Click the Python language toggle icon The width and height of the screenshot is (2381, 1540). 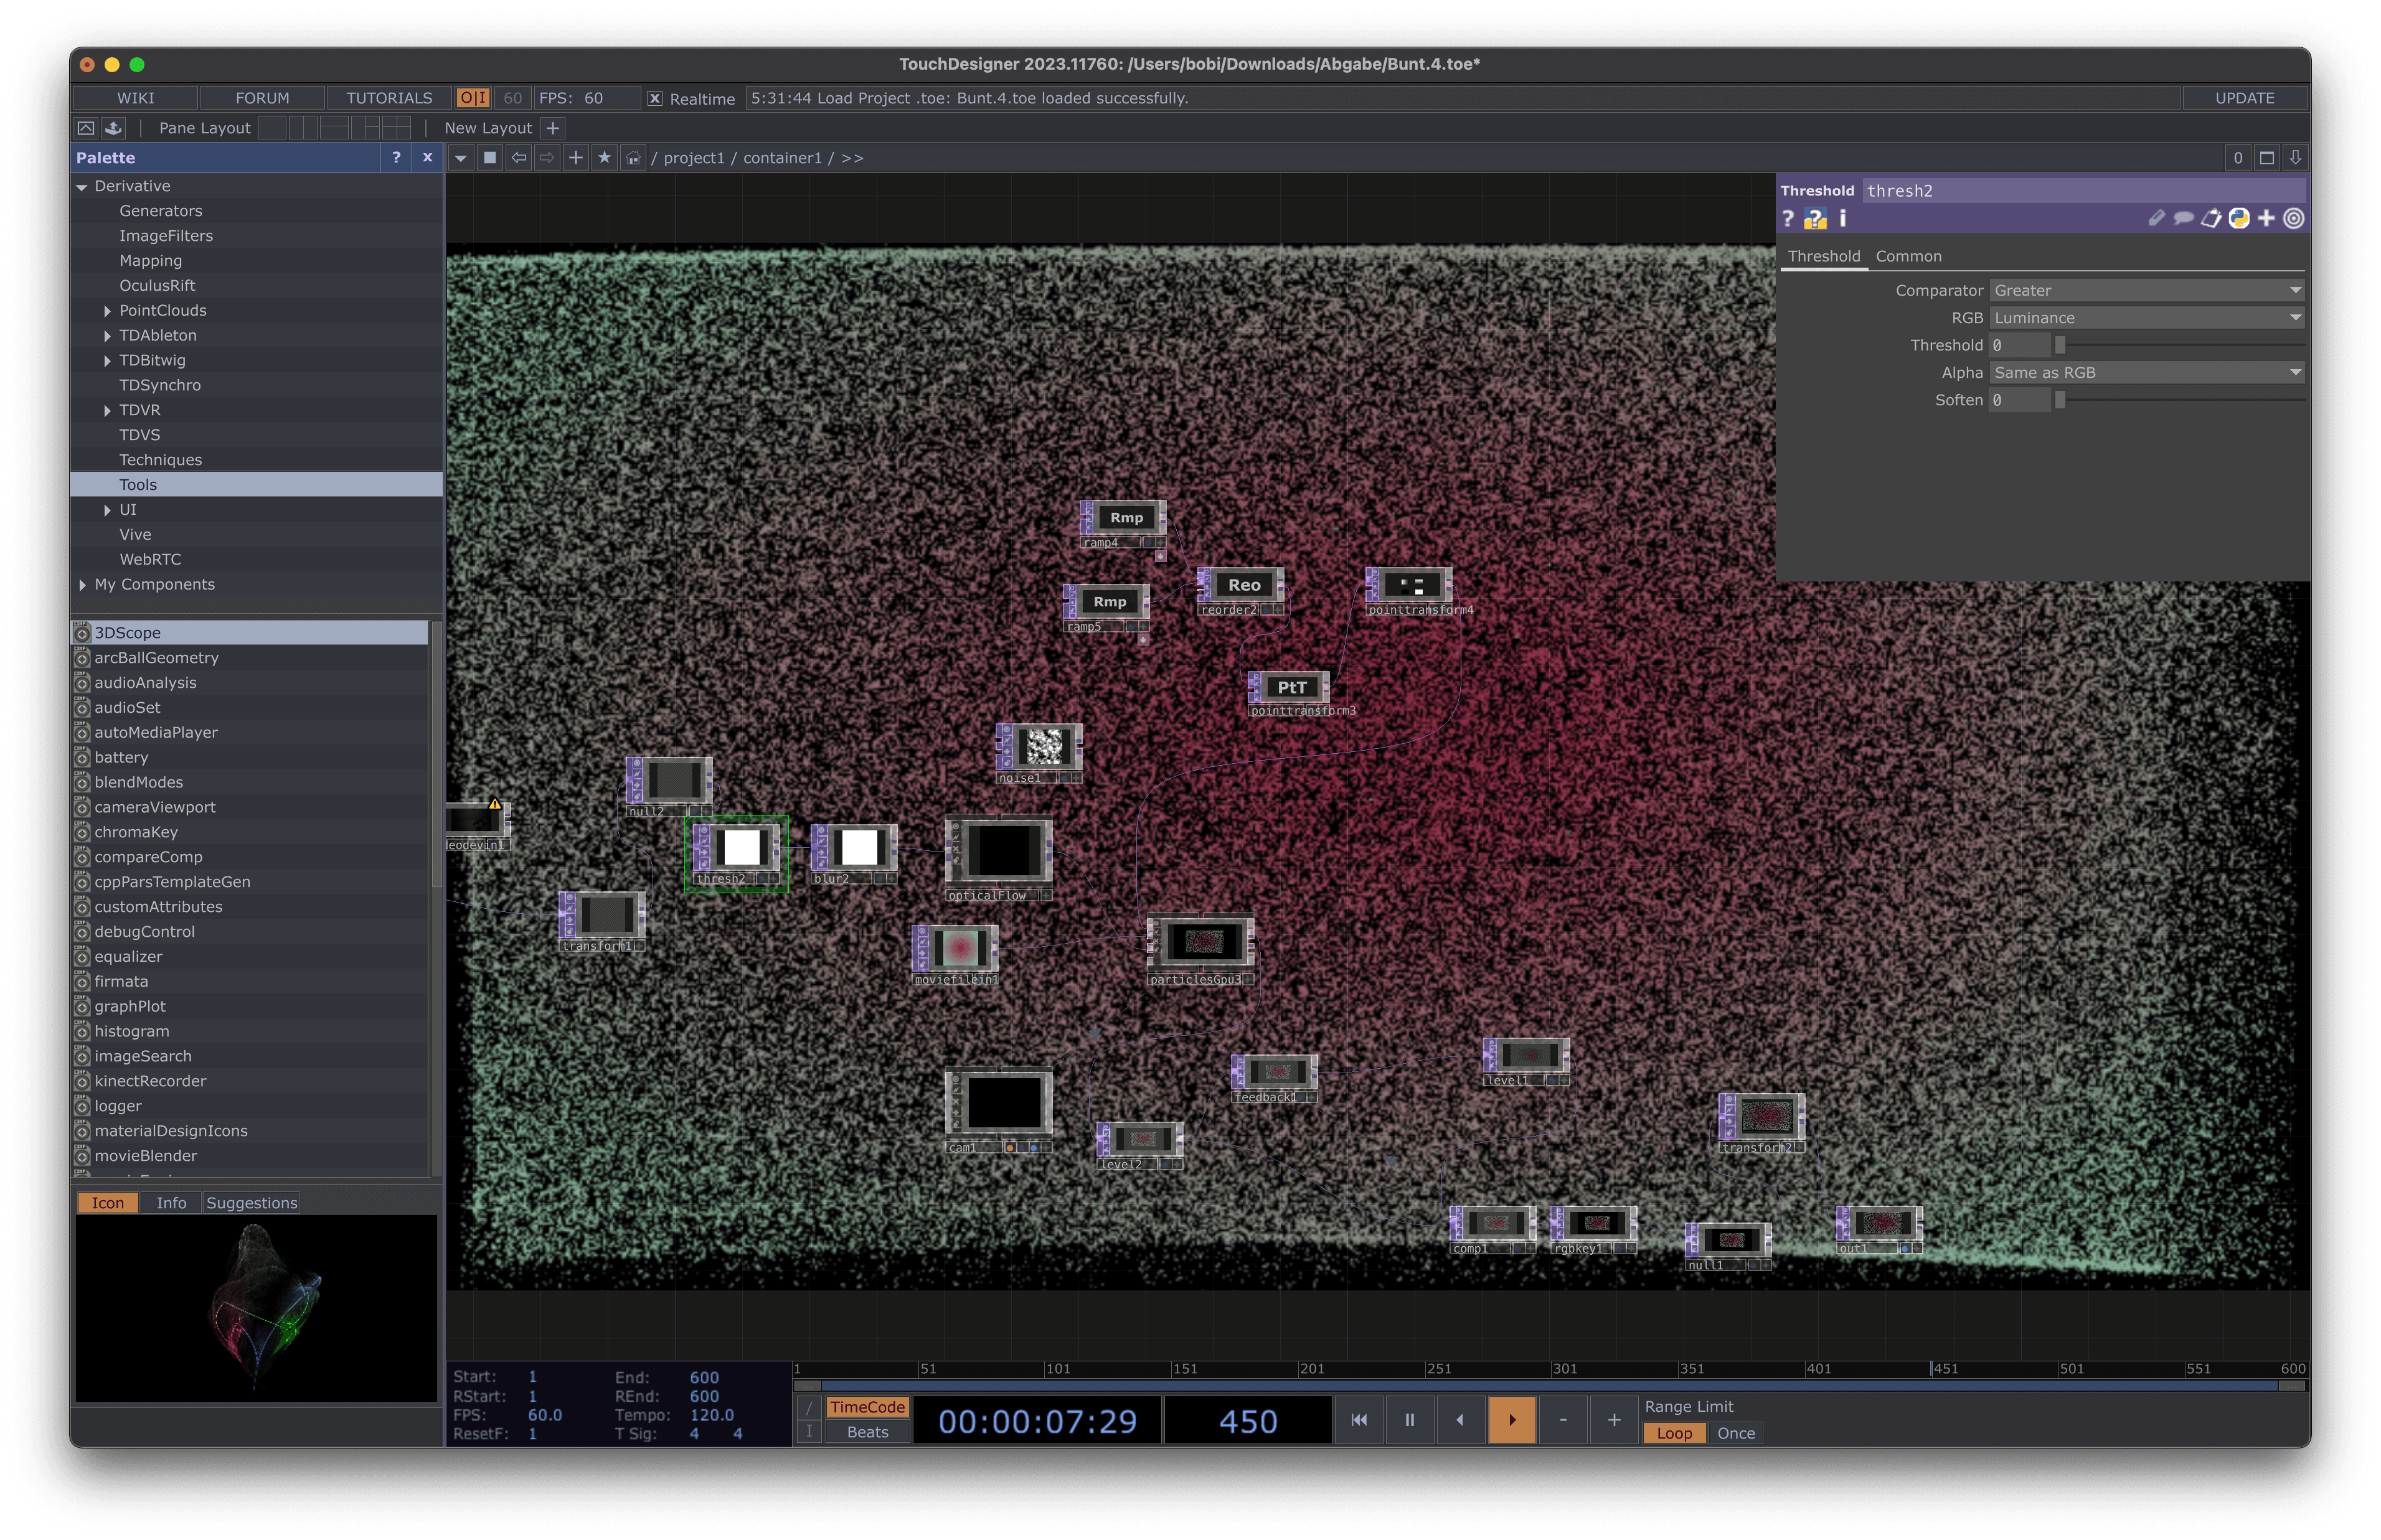2239,218
